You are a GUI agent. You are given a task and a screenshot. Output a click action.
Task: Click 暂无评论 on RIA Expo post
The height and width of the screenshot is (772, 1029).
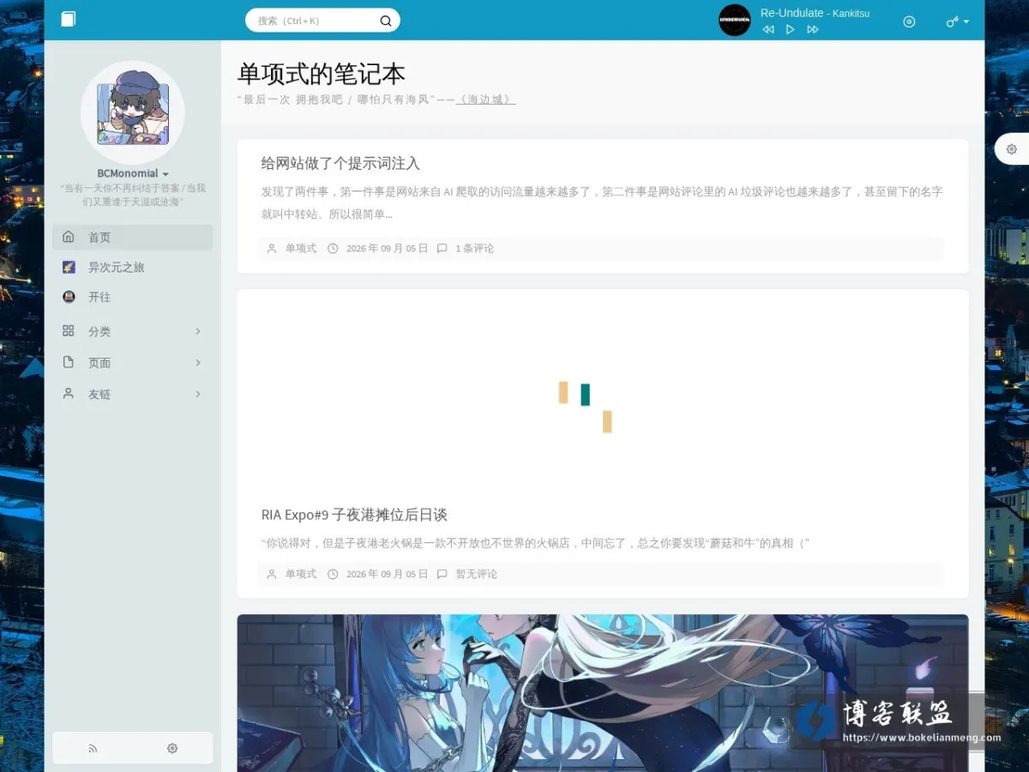[476, 574]
